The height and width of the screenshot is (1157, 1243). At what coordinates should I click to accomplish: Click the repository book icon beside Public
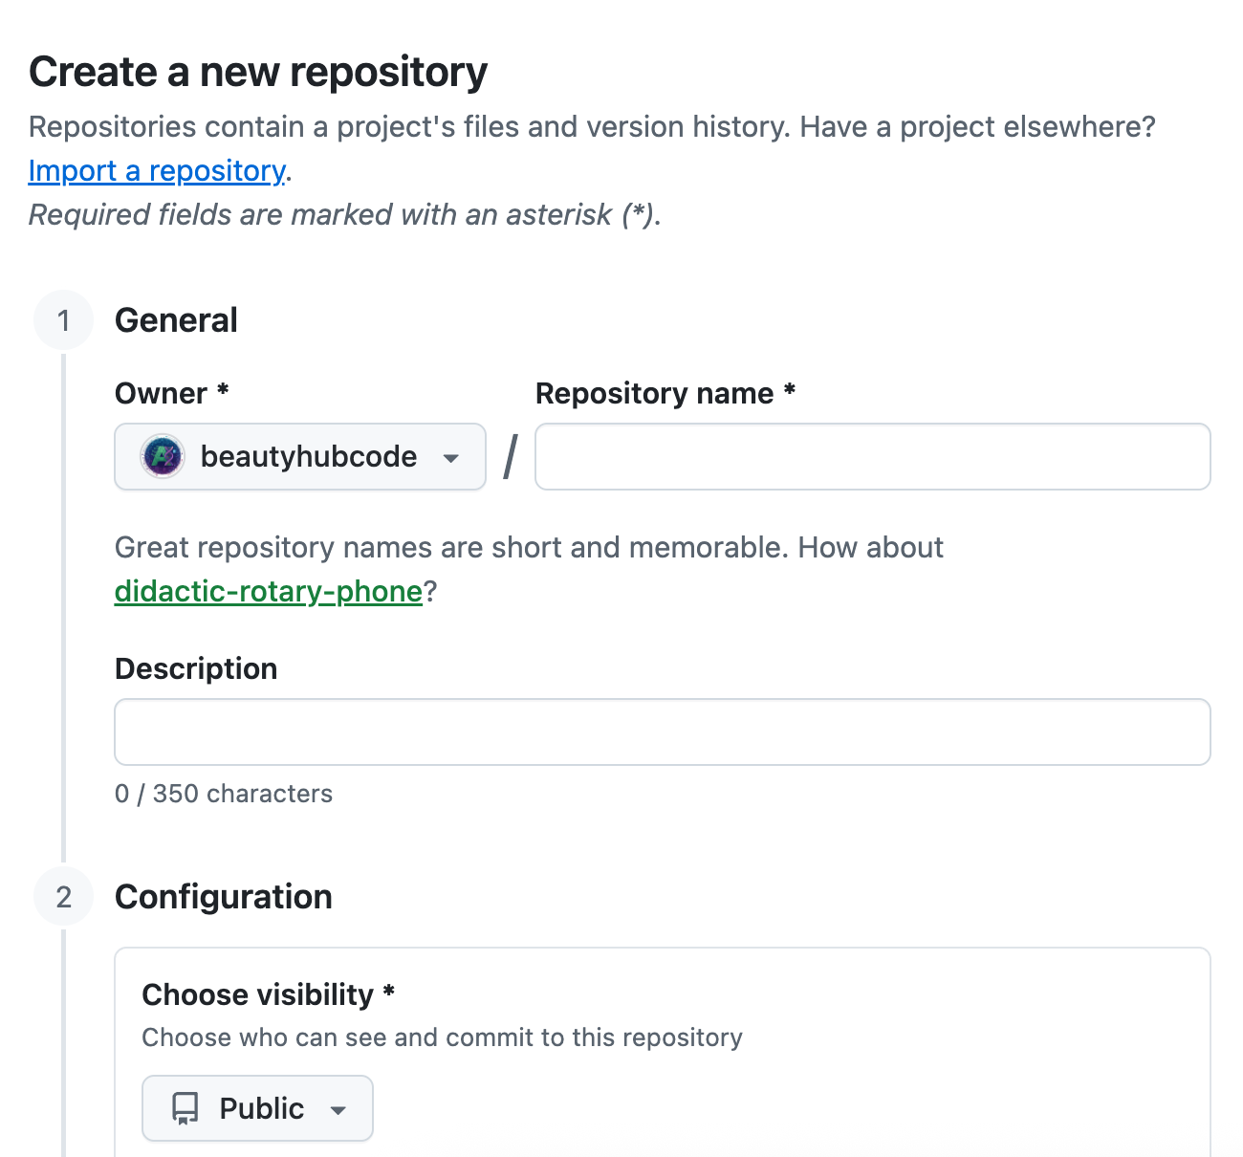click(x=185, y=1108)
